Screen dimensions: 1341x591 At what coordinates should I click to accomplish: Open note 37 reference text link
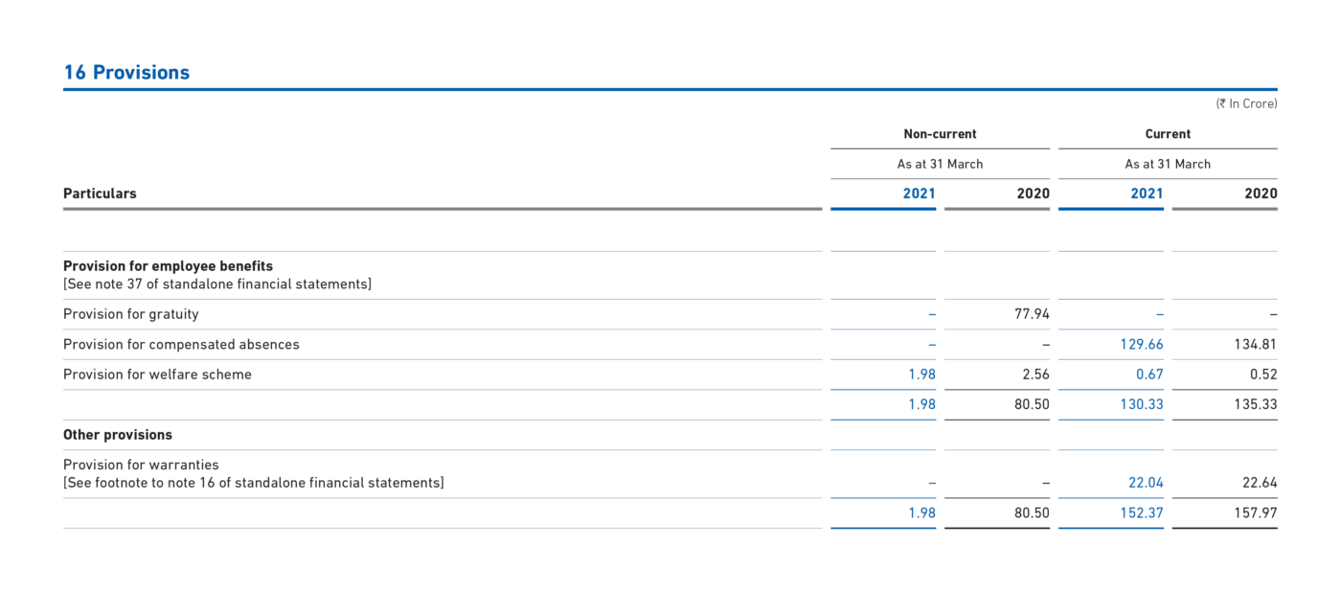217,284
